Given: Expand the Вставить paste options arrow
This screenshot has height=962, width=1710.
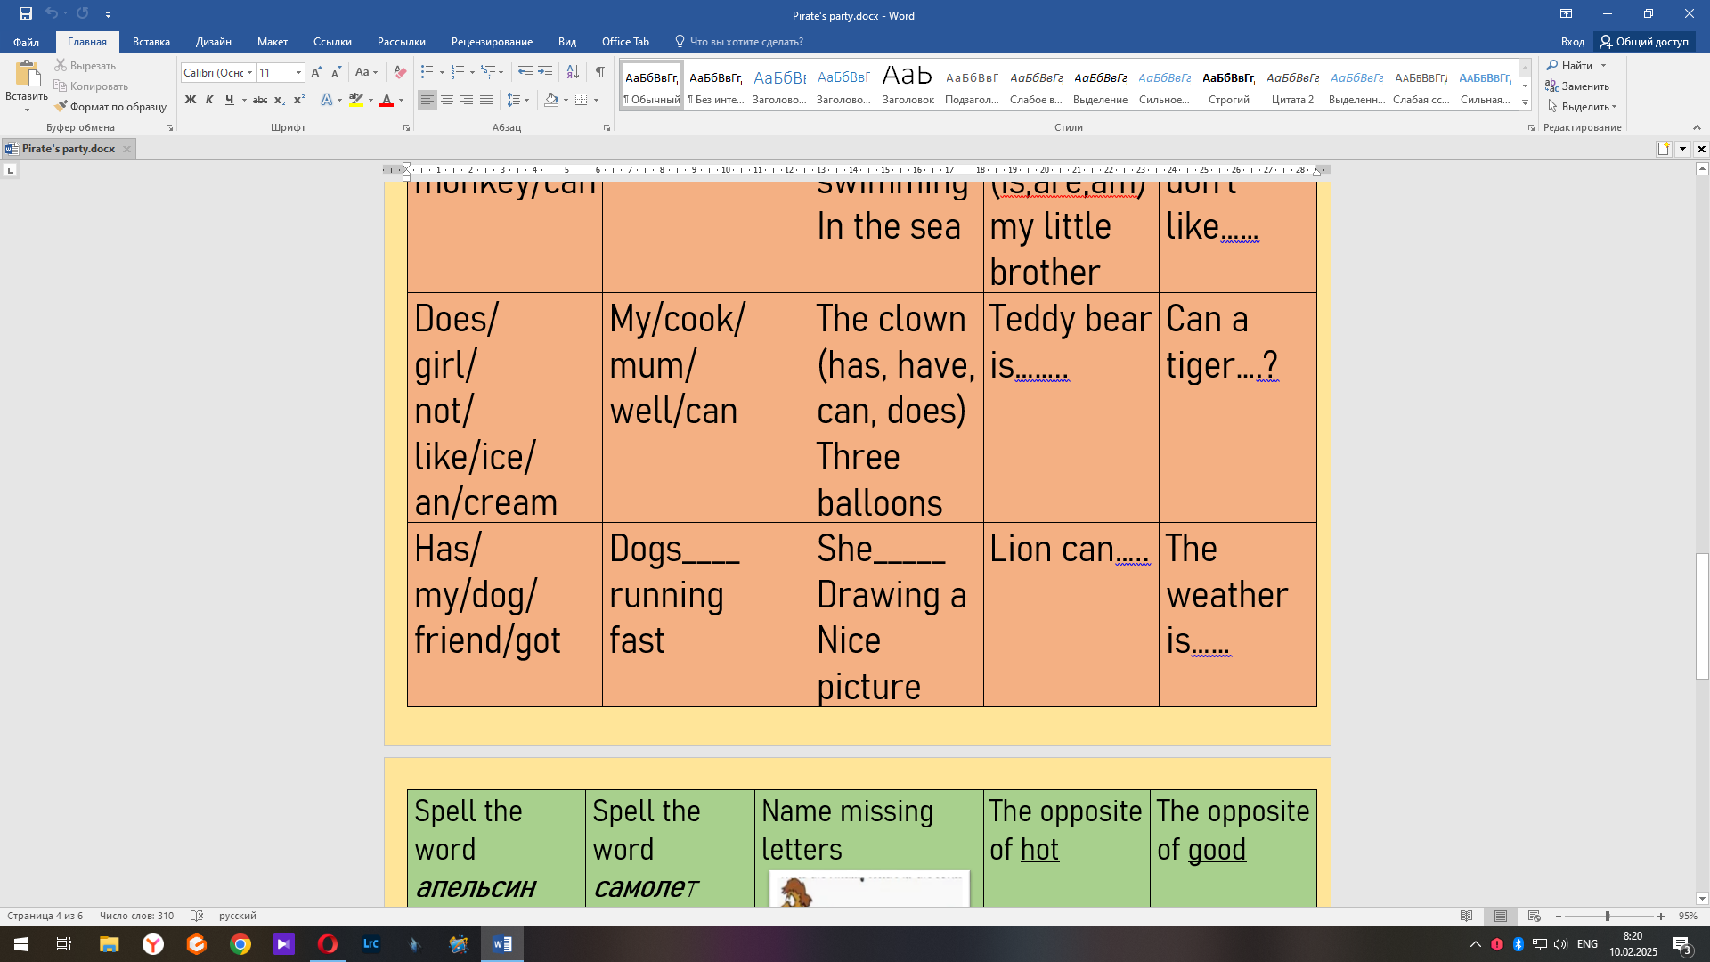Looking at the screenshot, I should click(x=27, y=109).
